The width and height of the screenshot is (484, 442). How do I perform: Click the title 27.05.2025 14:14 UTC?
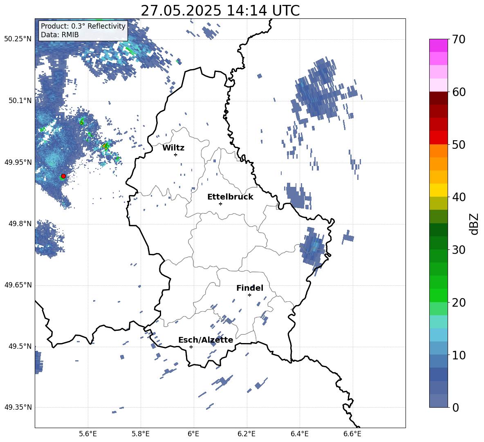220,11
